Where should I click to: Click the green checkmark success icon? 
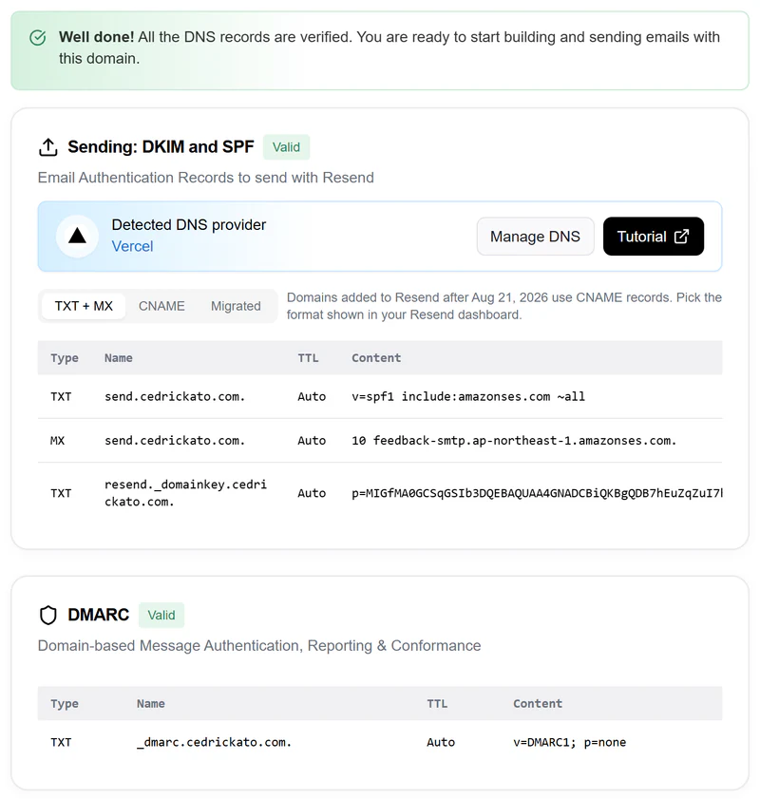pos(38,38)
